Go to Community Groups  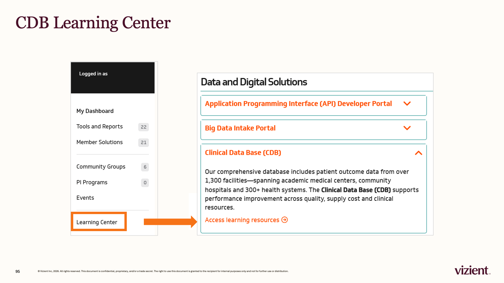pos(101,167)
